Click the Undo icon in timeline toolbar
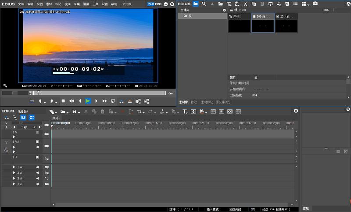 140,112
